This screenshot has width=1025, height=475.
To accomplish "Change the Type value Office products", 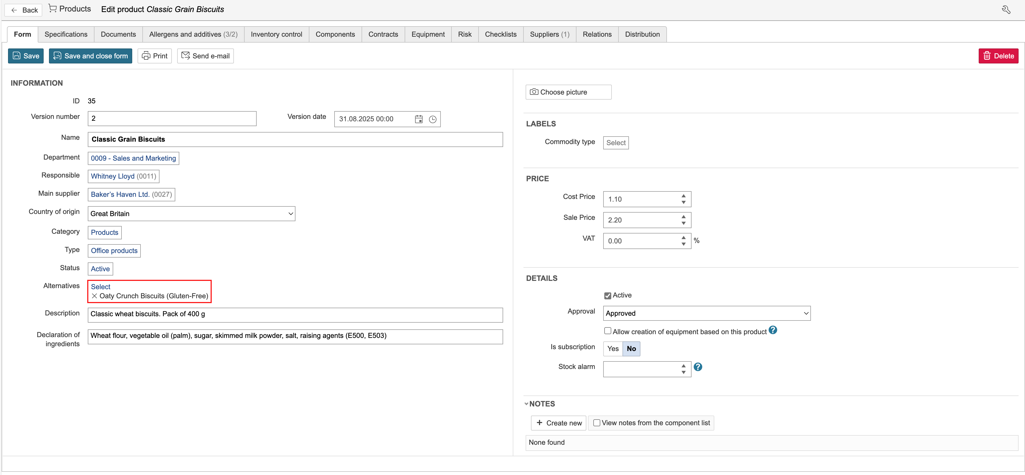I will [x=114, y=250].
